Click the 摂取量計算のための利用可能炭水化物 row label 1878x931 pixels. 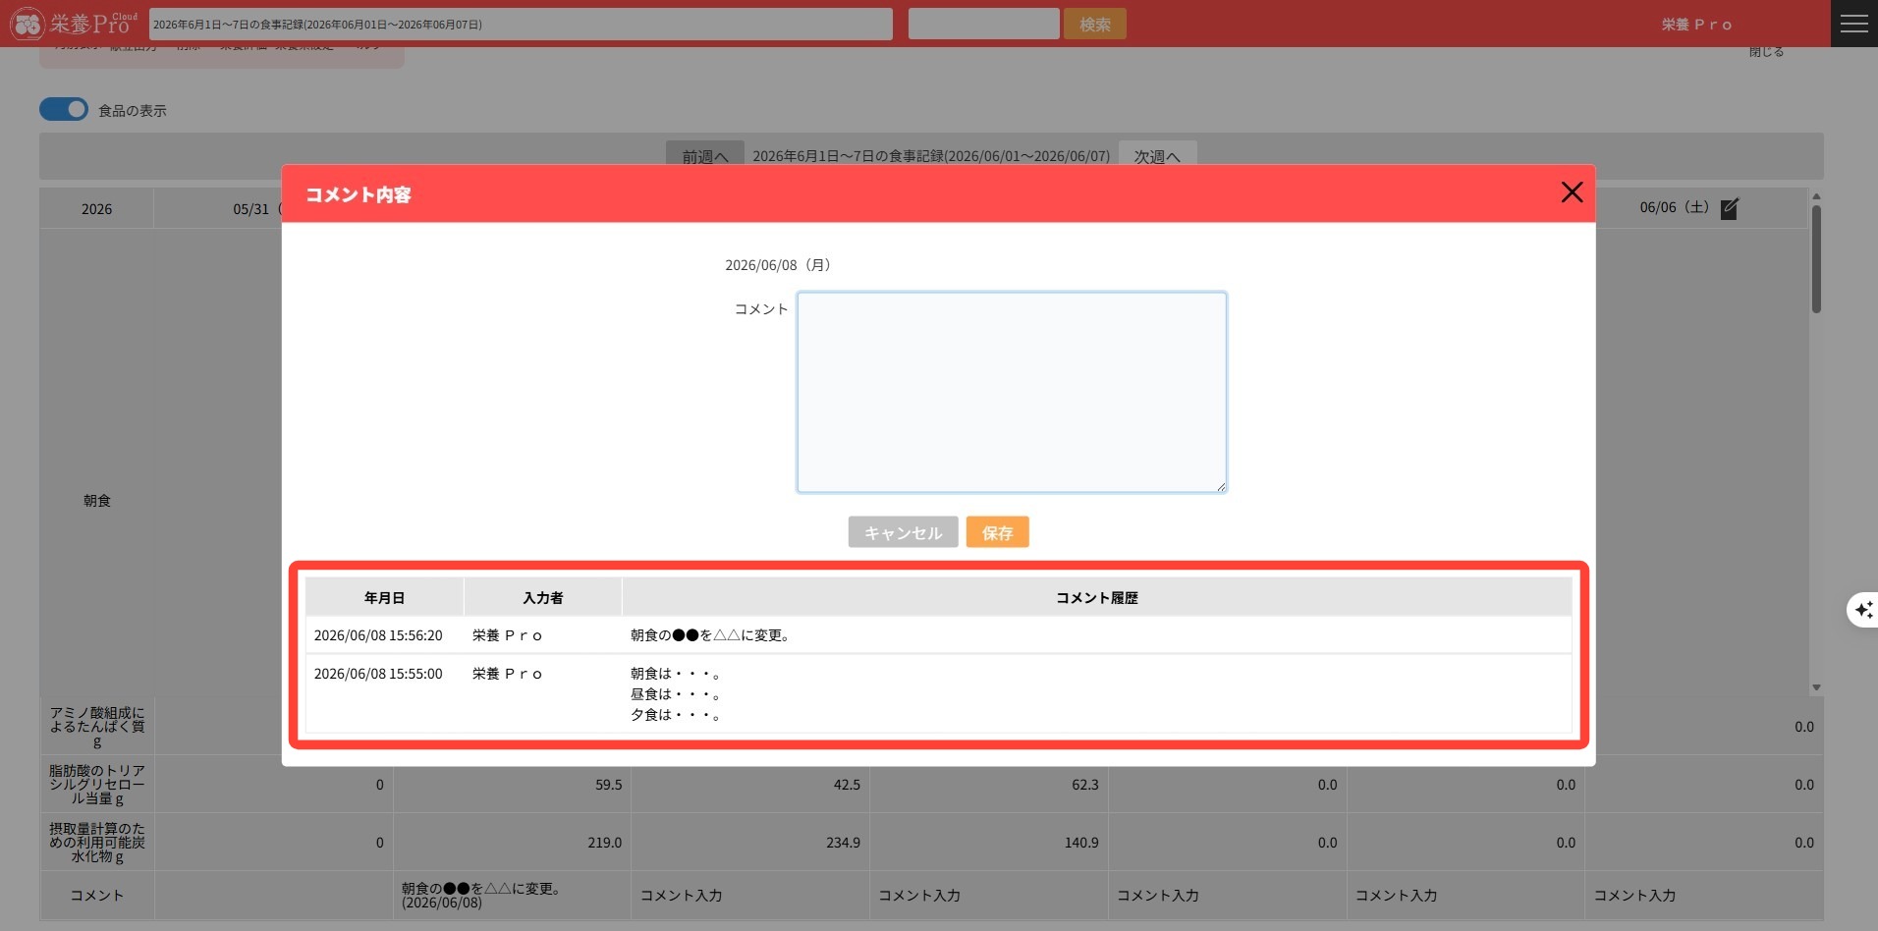96,842
